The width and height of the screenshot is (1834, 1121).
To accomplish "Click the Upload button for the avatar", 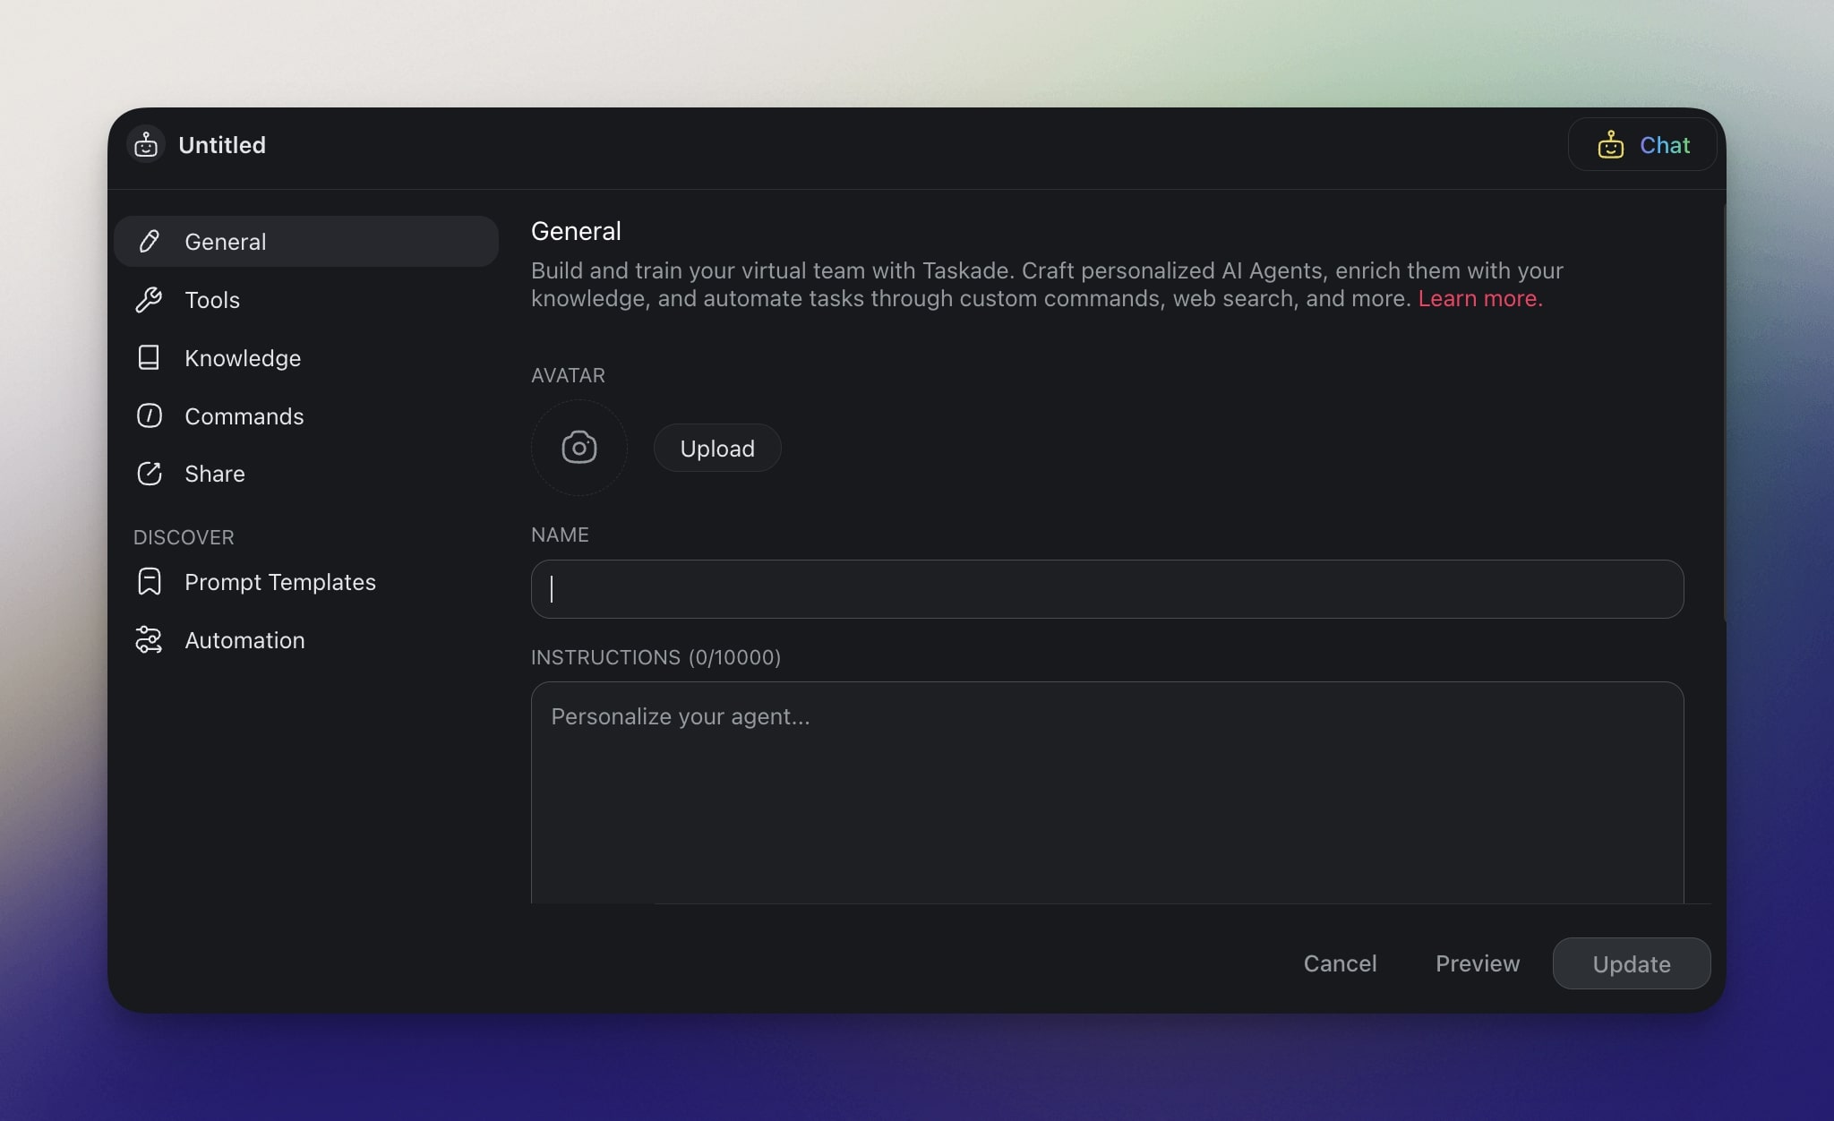I will point(716,448).
